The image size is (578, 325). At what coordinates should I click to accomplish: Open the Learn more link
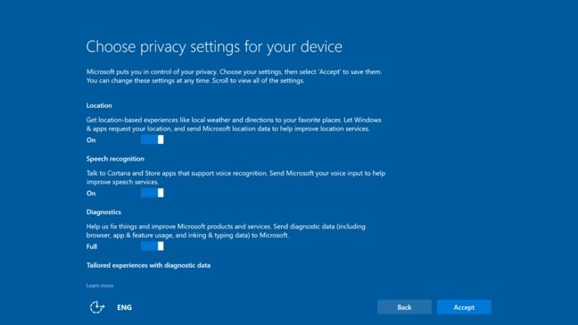pyautogui.click(x=100, y=286)
